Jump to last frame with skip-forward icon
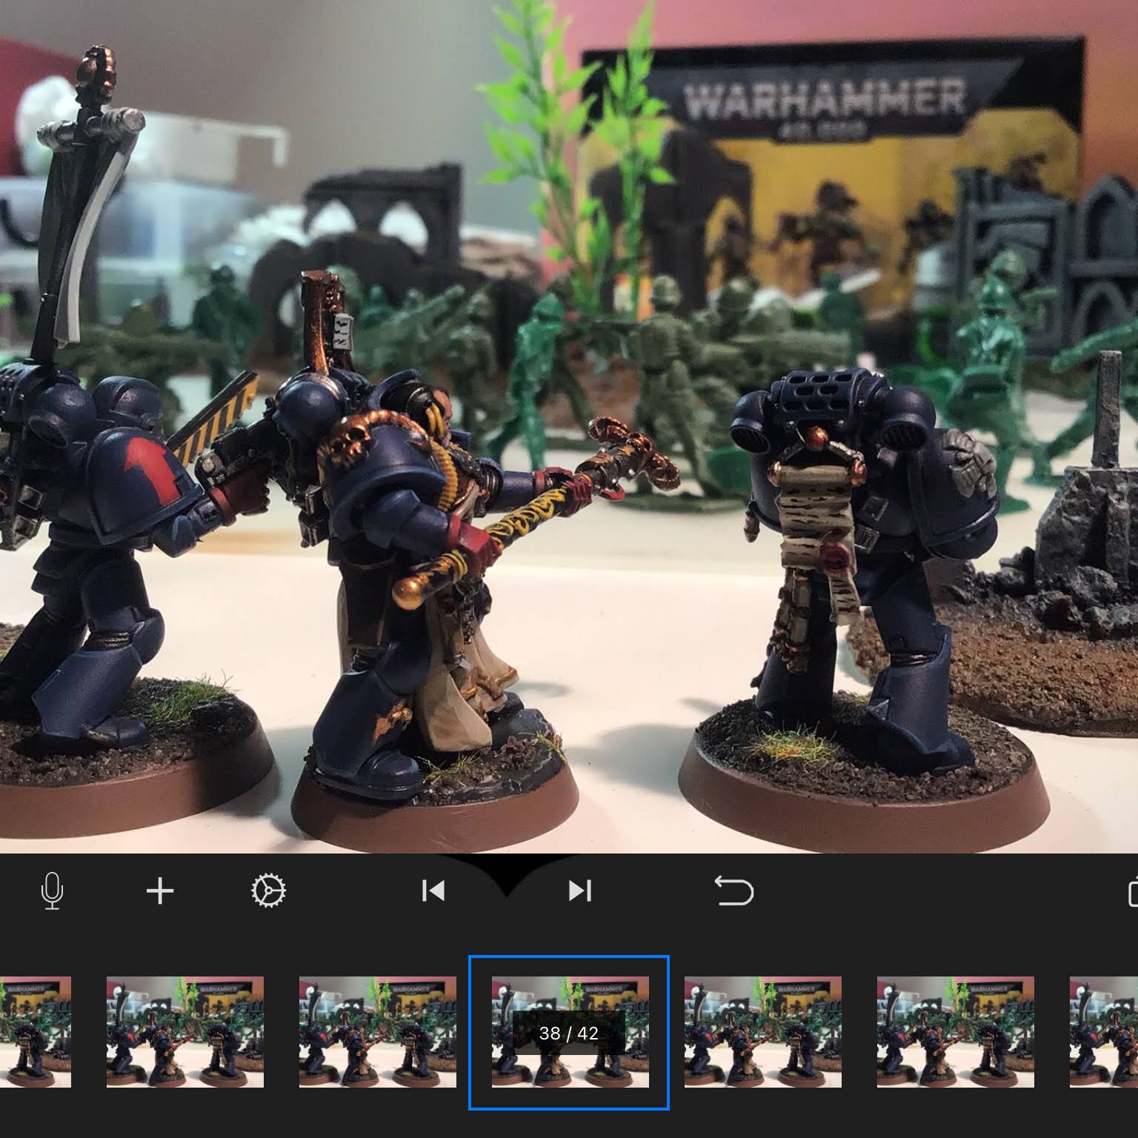The height and width of the screenshot is (1138, 1138). (x=580, y=891)
